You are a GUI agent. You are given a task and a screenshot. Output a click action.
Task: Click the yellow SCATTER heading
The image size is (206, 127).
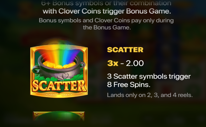(x=125, y=50)
